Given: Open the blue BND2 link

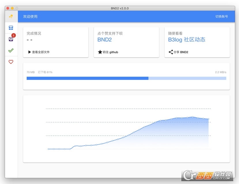Looking at the screenshot, I should point(105,40).
